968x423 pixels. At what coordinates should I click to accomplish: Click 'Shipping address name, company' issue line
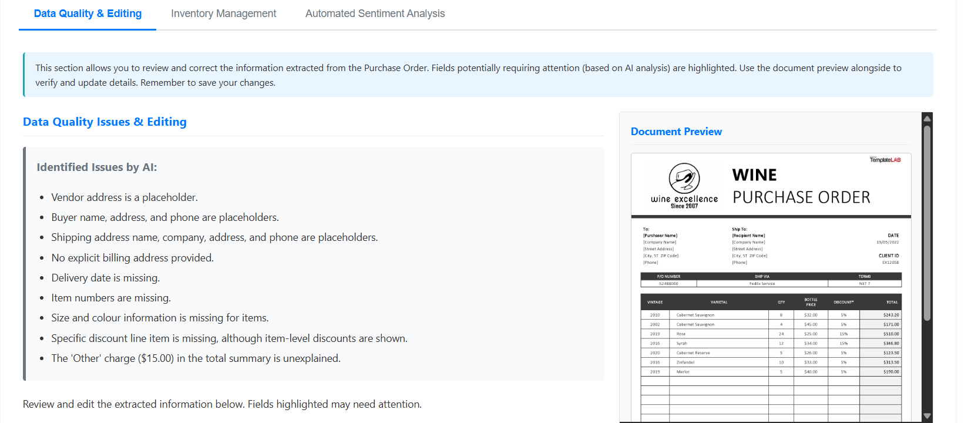point(214,237)
